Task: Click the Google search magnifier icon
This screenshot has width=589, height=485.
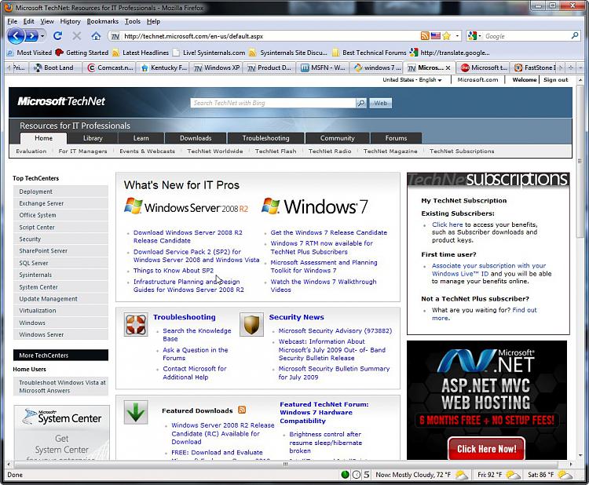Action: click(x=575, y=35)
